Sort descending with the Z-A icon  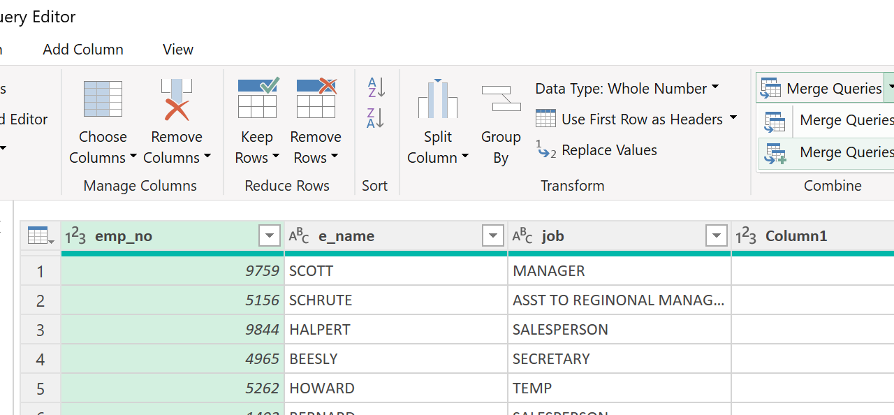[x=376, y=118]
